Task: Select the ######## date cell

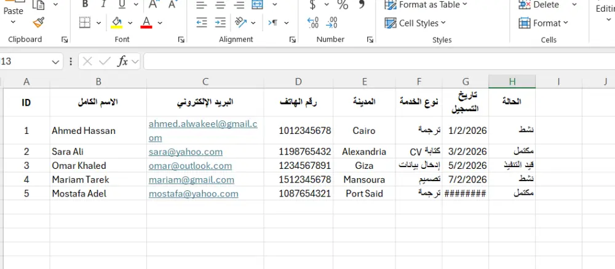Action: coord(466,193)
